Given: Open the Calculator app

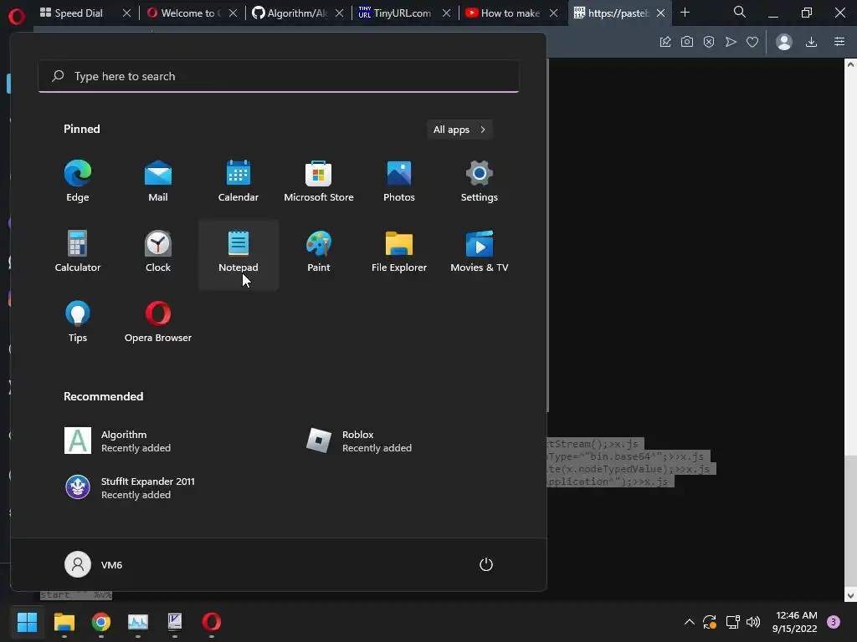Looking at the screenshot, I should (78, 252).
